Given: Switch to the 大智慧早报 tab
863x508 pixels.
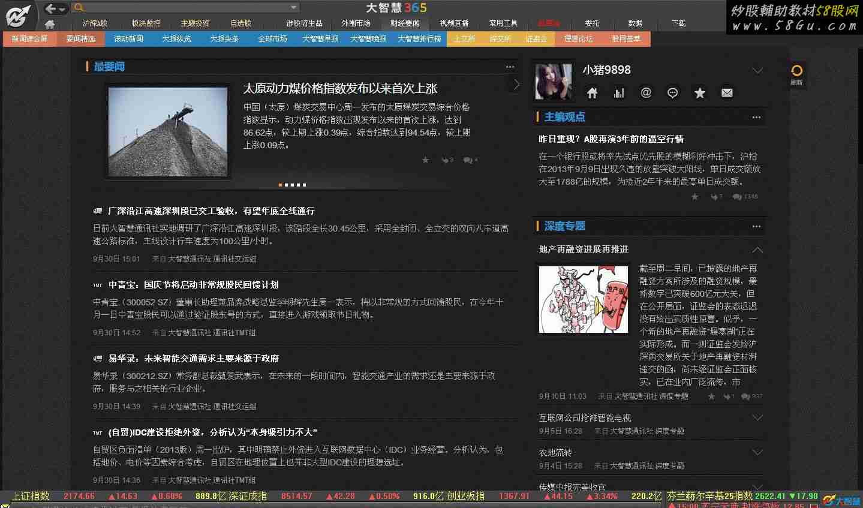Looking at the screenshot, I should (320, 39).
